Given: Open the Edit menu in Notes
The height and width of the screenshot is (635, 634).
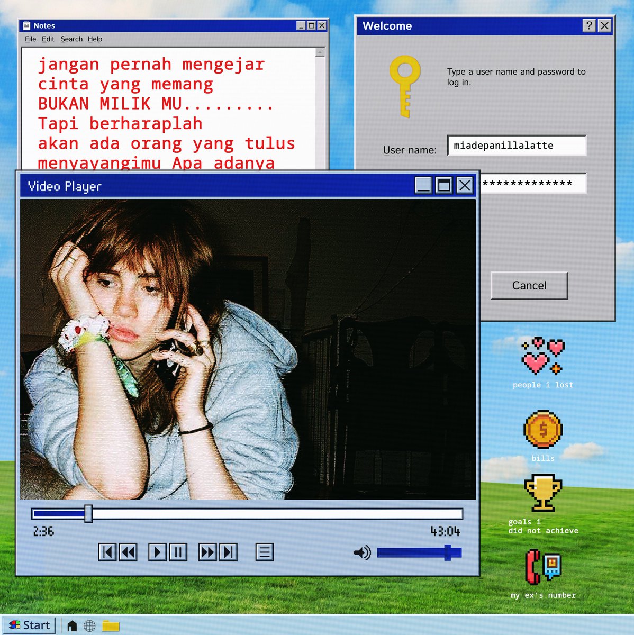Looking at the screenshot, I should coord(48,39).
